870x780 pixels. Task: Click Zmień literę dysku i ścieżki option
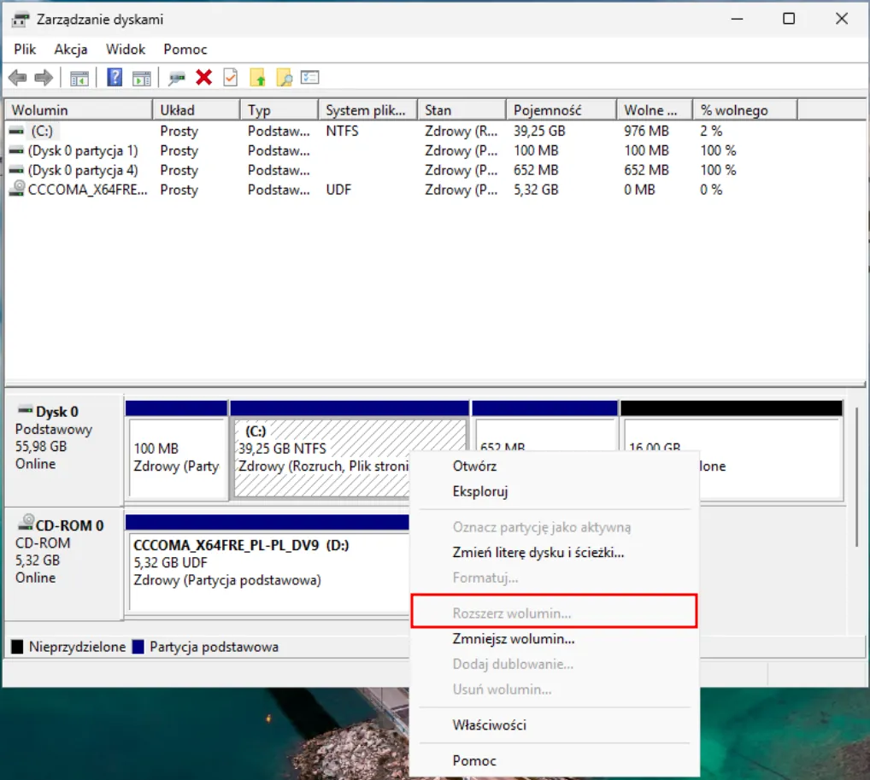[x=538, y=552]
